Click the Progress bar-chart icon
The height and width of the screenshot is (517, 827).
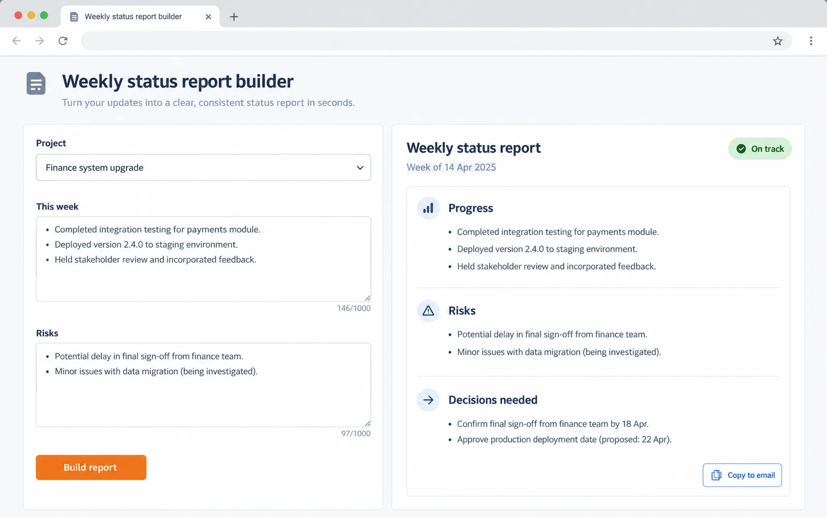pyautogui.click(x=428, y=208)
